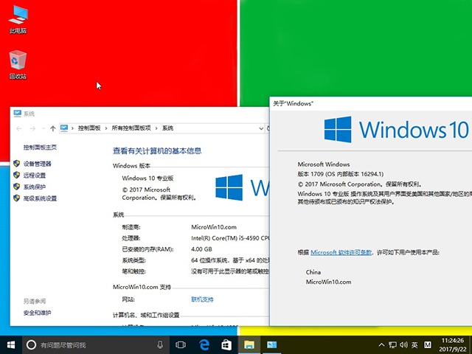The height and width of the screenshot is (354, 472).
Task: Select the MicroWin10.com manufacturer value
Action: [214, 227]
